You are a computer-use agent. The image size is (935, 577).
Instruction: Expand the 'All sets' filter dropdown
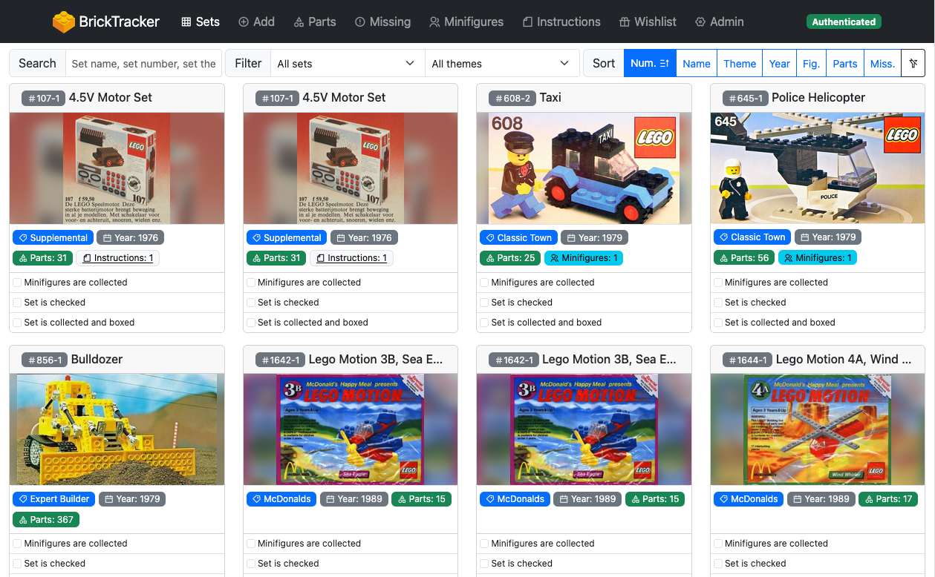click(x=346, y=64)
